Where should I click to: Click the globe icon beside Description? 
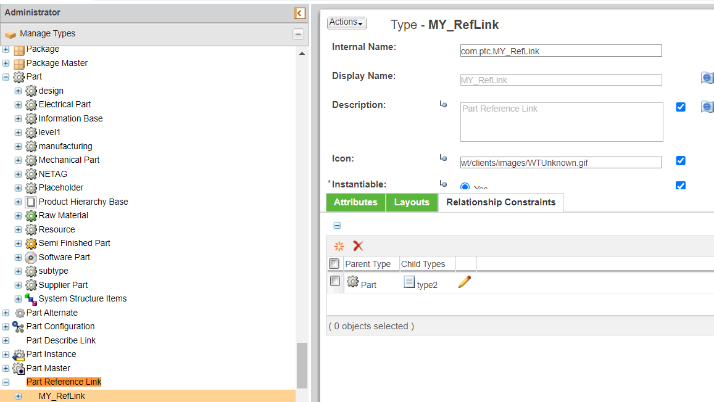[x=707, y=106]
